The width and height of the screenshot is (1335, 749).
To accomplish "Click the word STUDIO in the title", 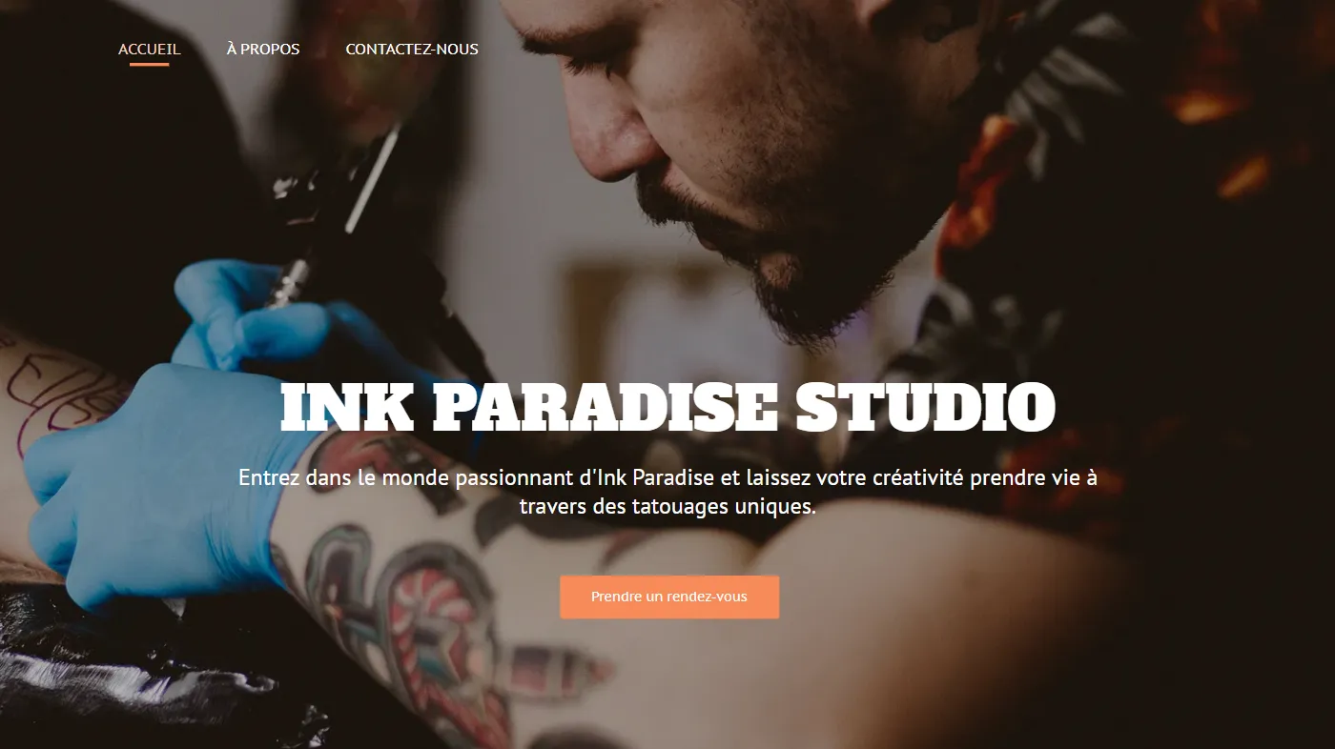I will [x=925, y=408].
